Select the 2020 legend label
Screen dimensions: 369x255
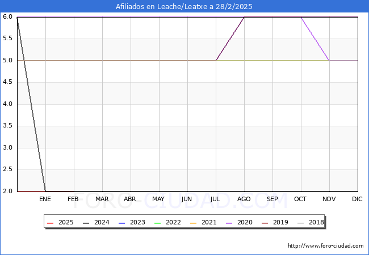click(245, 222)
